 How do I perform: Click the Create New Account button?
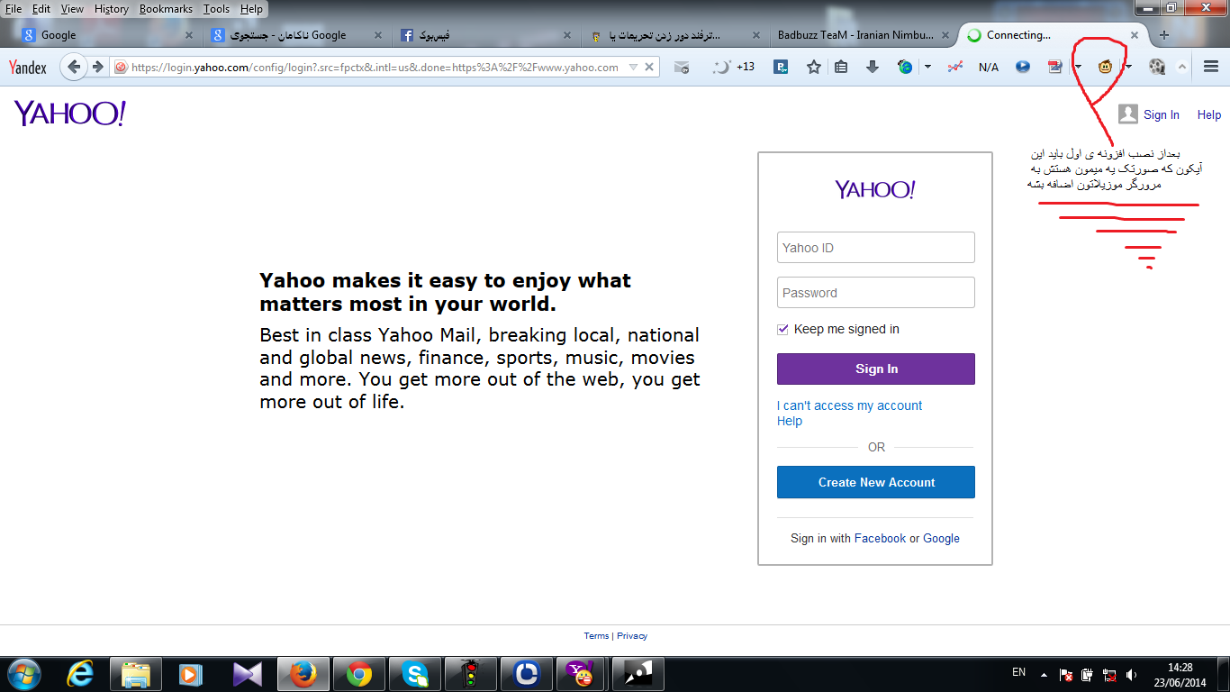(876, 482)
